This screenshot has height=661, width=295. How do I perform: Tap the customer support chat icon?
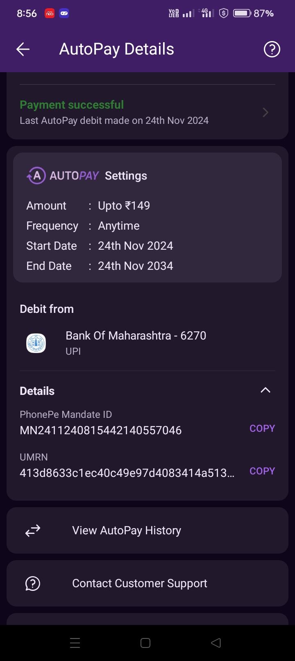[x=33, y=584]
